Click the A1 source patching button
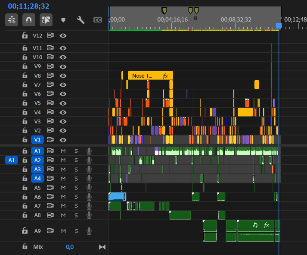 point(12,160)
